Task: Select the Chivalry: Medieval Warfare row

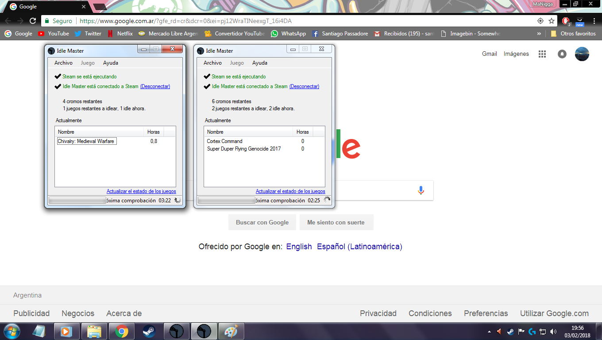Action: pos(115,141)
